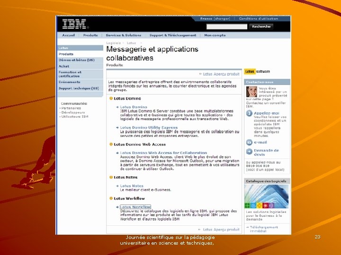
Task: Open the Lotus sidebar heading
Action: 80,48
